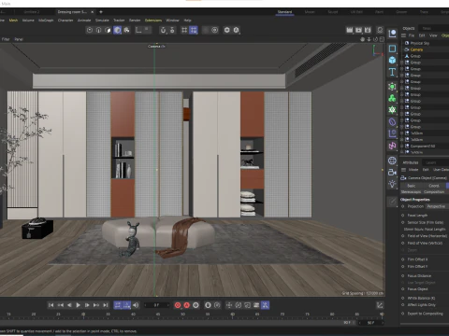Screen dimensions: 449x336
Task: Open the Extensions menu
Action: point(153,21)
